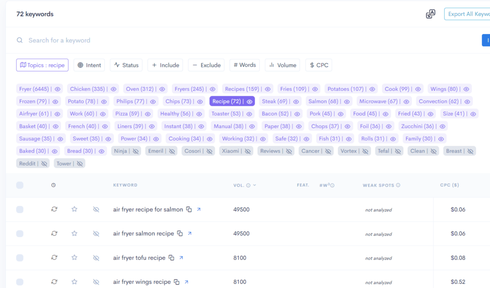490x288 pixels.
Task: Open the # Words filter
Action: 245,65
